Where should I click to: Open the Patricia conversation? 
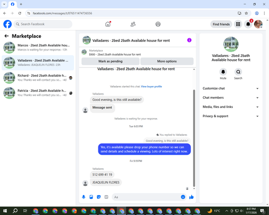pos(38,93)
